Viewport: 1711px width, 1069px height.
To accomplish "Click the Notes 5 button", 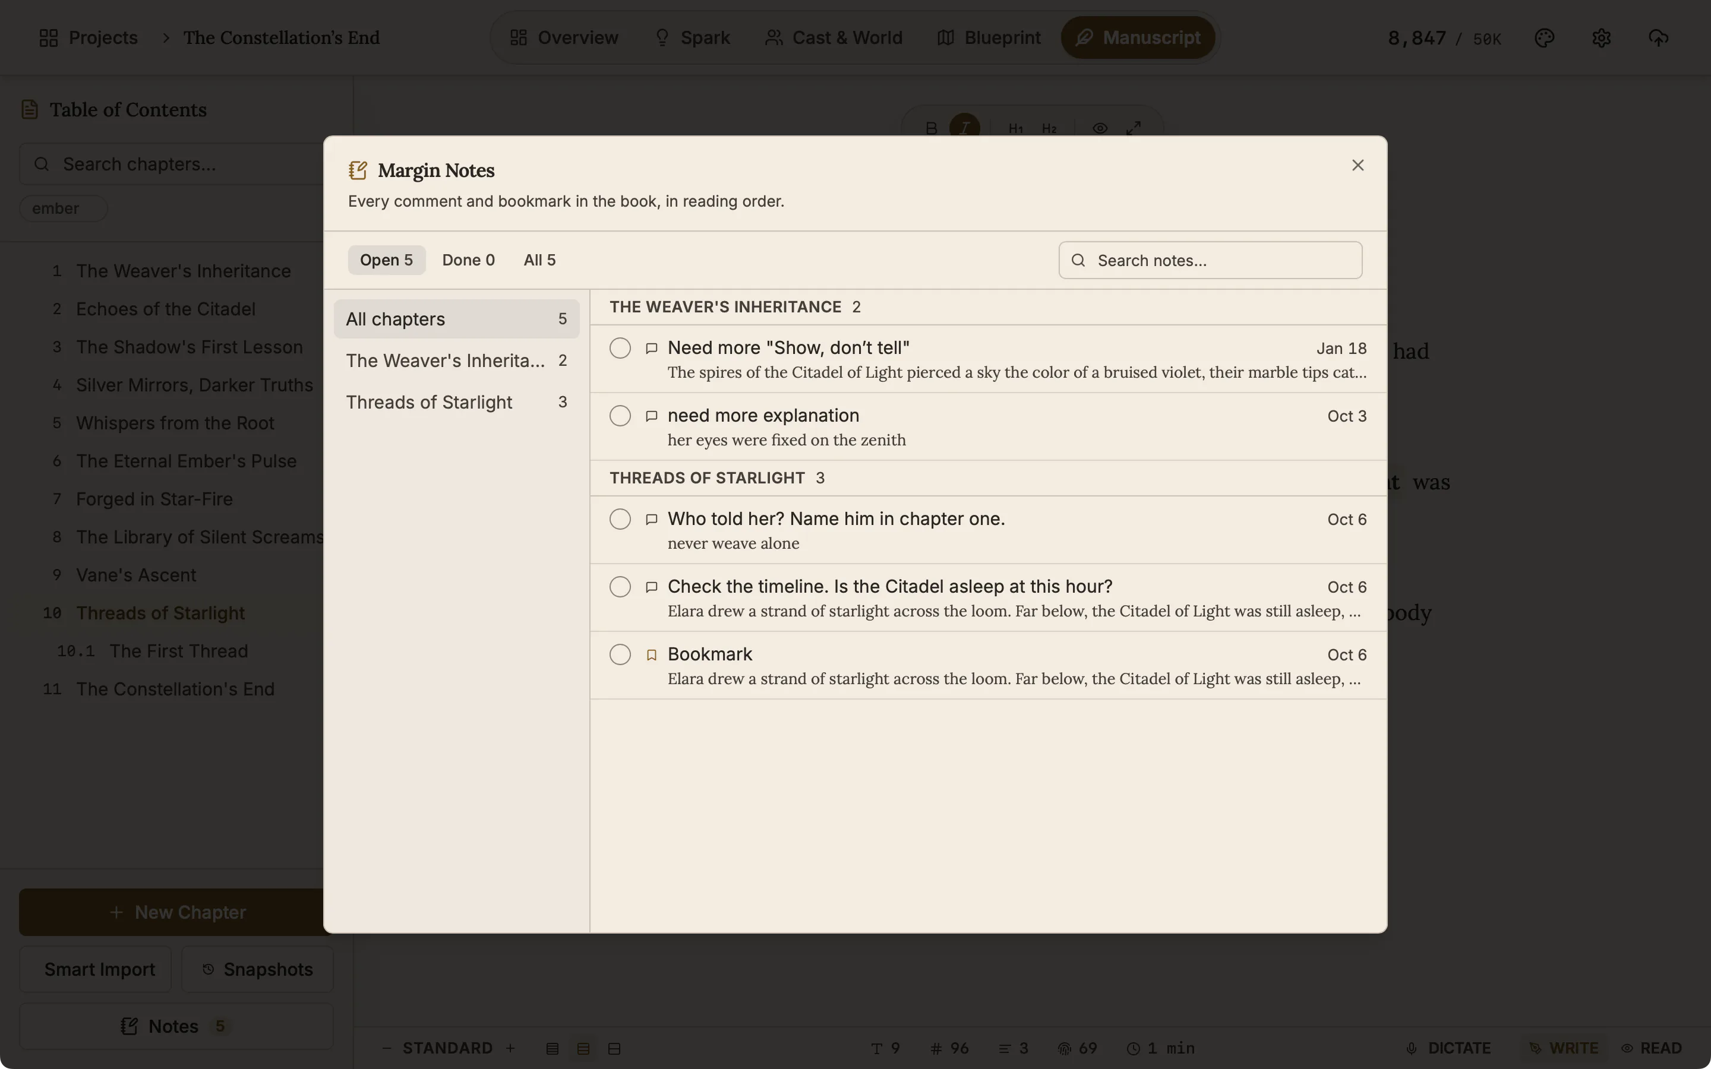I will 176,1026.
